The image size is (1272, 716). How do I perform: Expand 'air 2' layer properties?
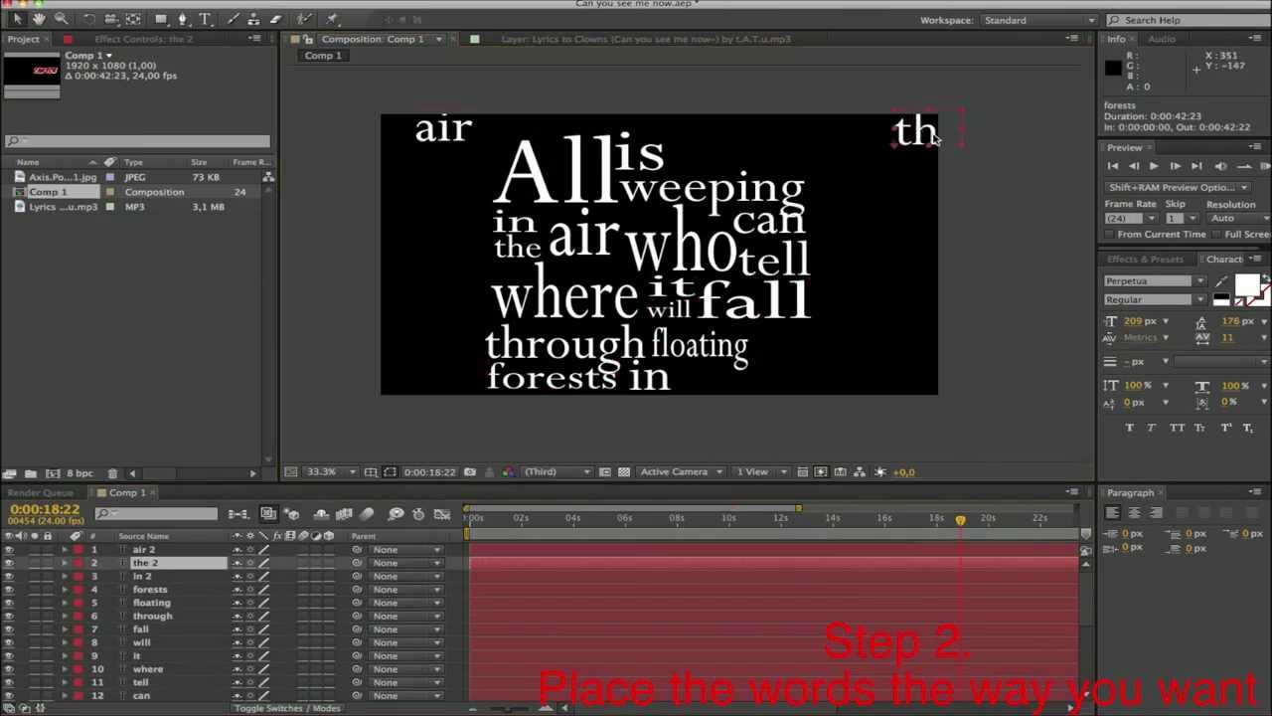pyautogui.click(x=65, y=550)
